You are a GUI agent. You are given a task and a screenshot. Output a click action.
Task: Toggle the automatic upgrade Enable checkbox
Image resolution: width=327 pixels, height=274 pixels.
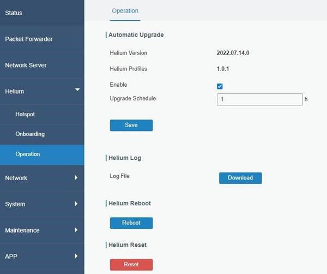220,86
